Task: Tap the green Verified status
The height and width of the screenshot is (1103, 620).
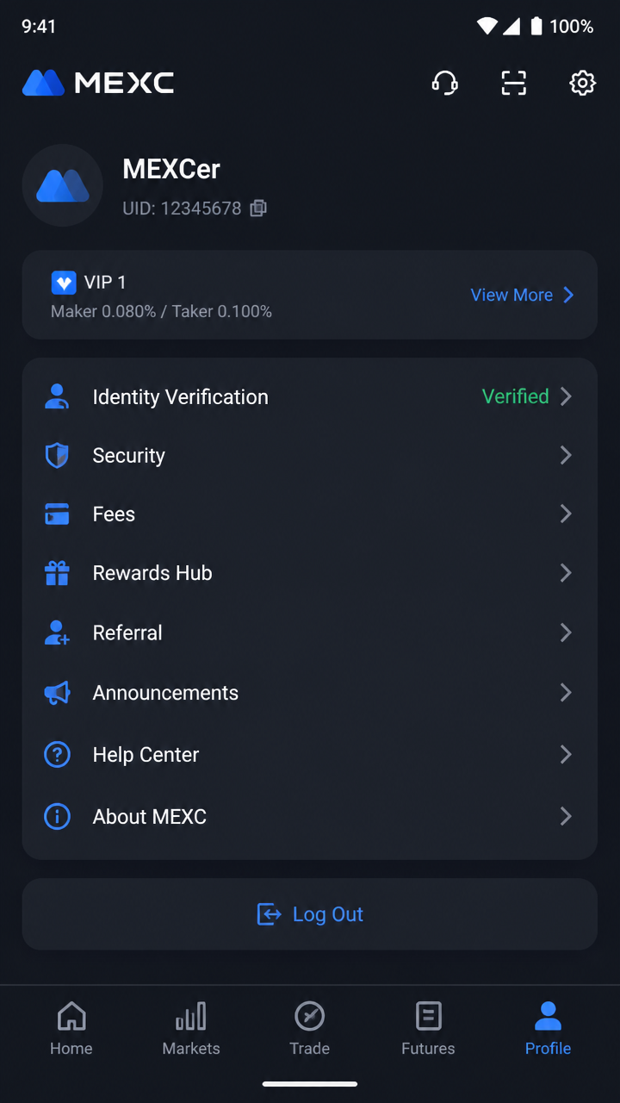Action: tap(515, 396)
